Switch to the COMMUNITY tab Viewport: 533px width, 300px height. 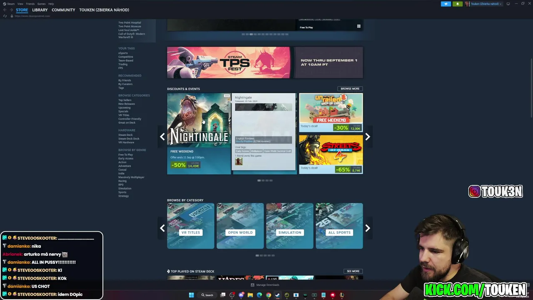point(63,10)
